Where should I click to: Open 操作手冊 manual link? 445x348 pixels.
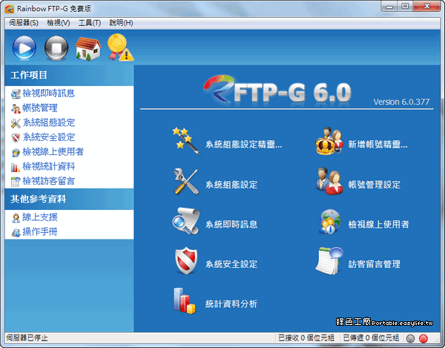click(40, 232)
